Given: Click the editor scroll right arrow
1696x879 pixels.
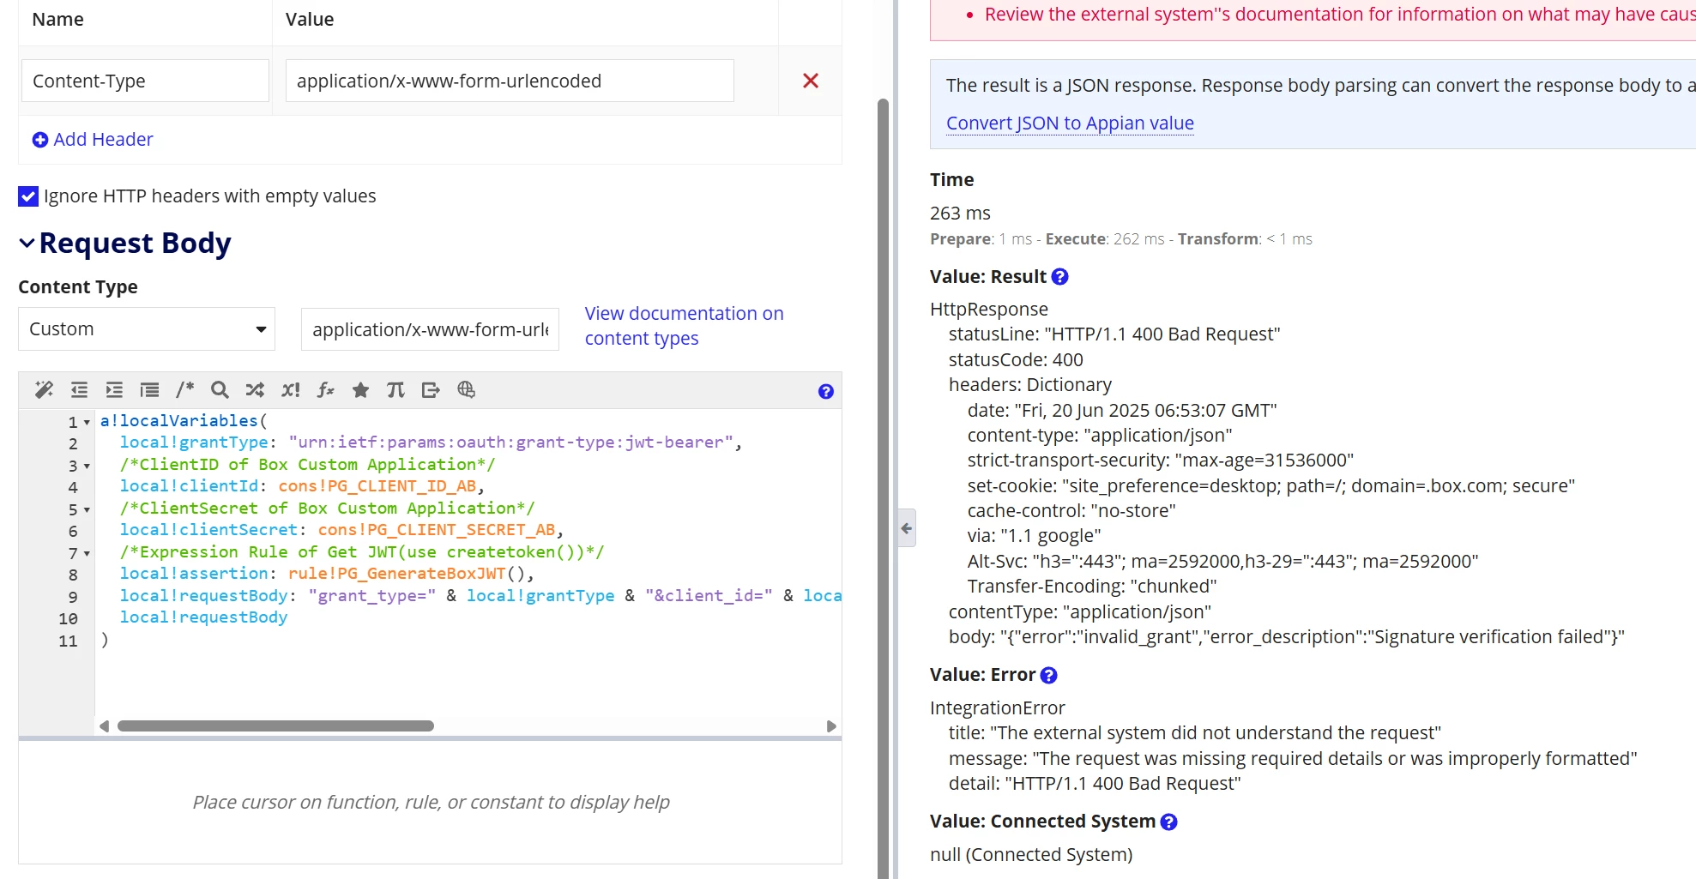Looking at the screenshot, I should tap(830, 726).
